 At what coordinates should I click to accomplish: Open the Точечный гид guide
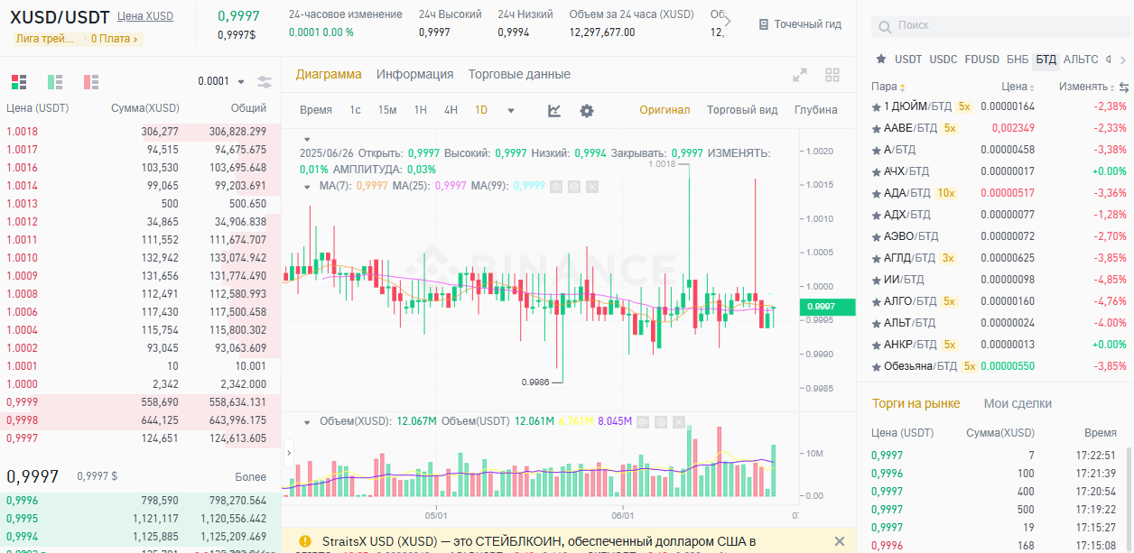click(x=798, y=24)
